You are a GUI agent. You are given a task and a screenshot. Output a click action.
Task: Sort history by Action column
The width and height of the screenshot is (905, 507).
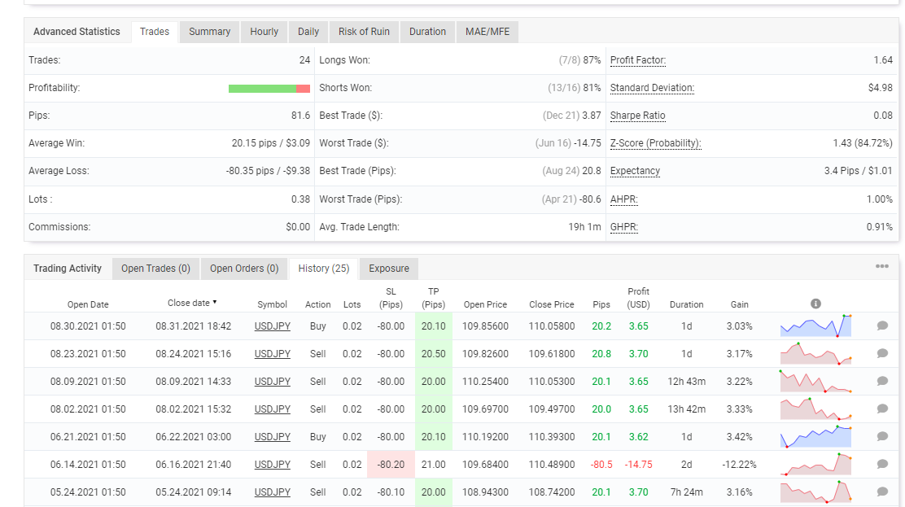pyautogui.click(x=318, y=304)
